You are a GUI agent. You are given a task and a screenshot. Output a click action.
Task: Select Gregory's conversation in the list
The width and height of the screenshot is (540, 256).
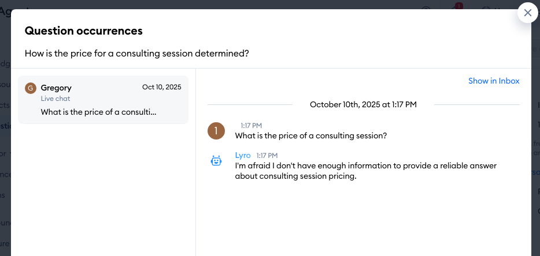103,100
